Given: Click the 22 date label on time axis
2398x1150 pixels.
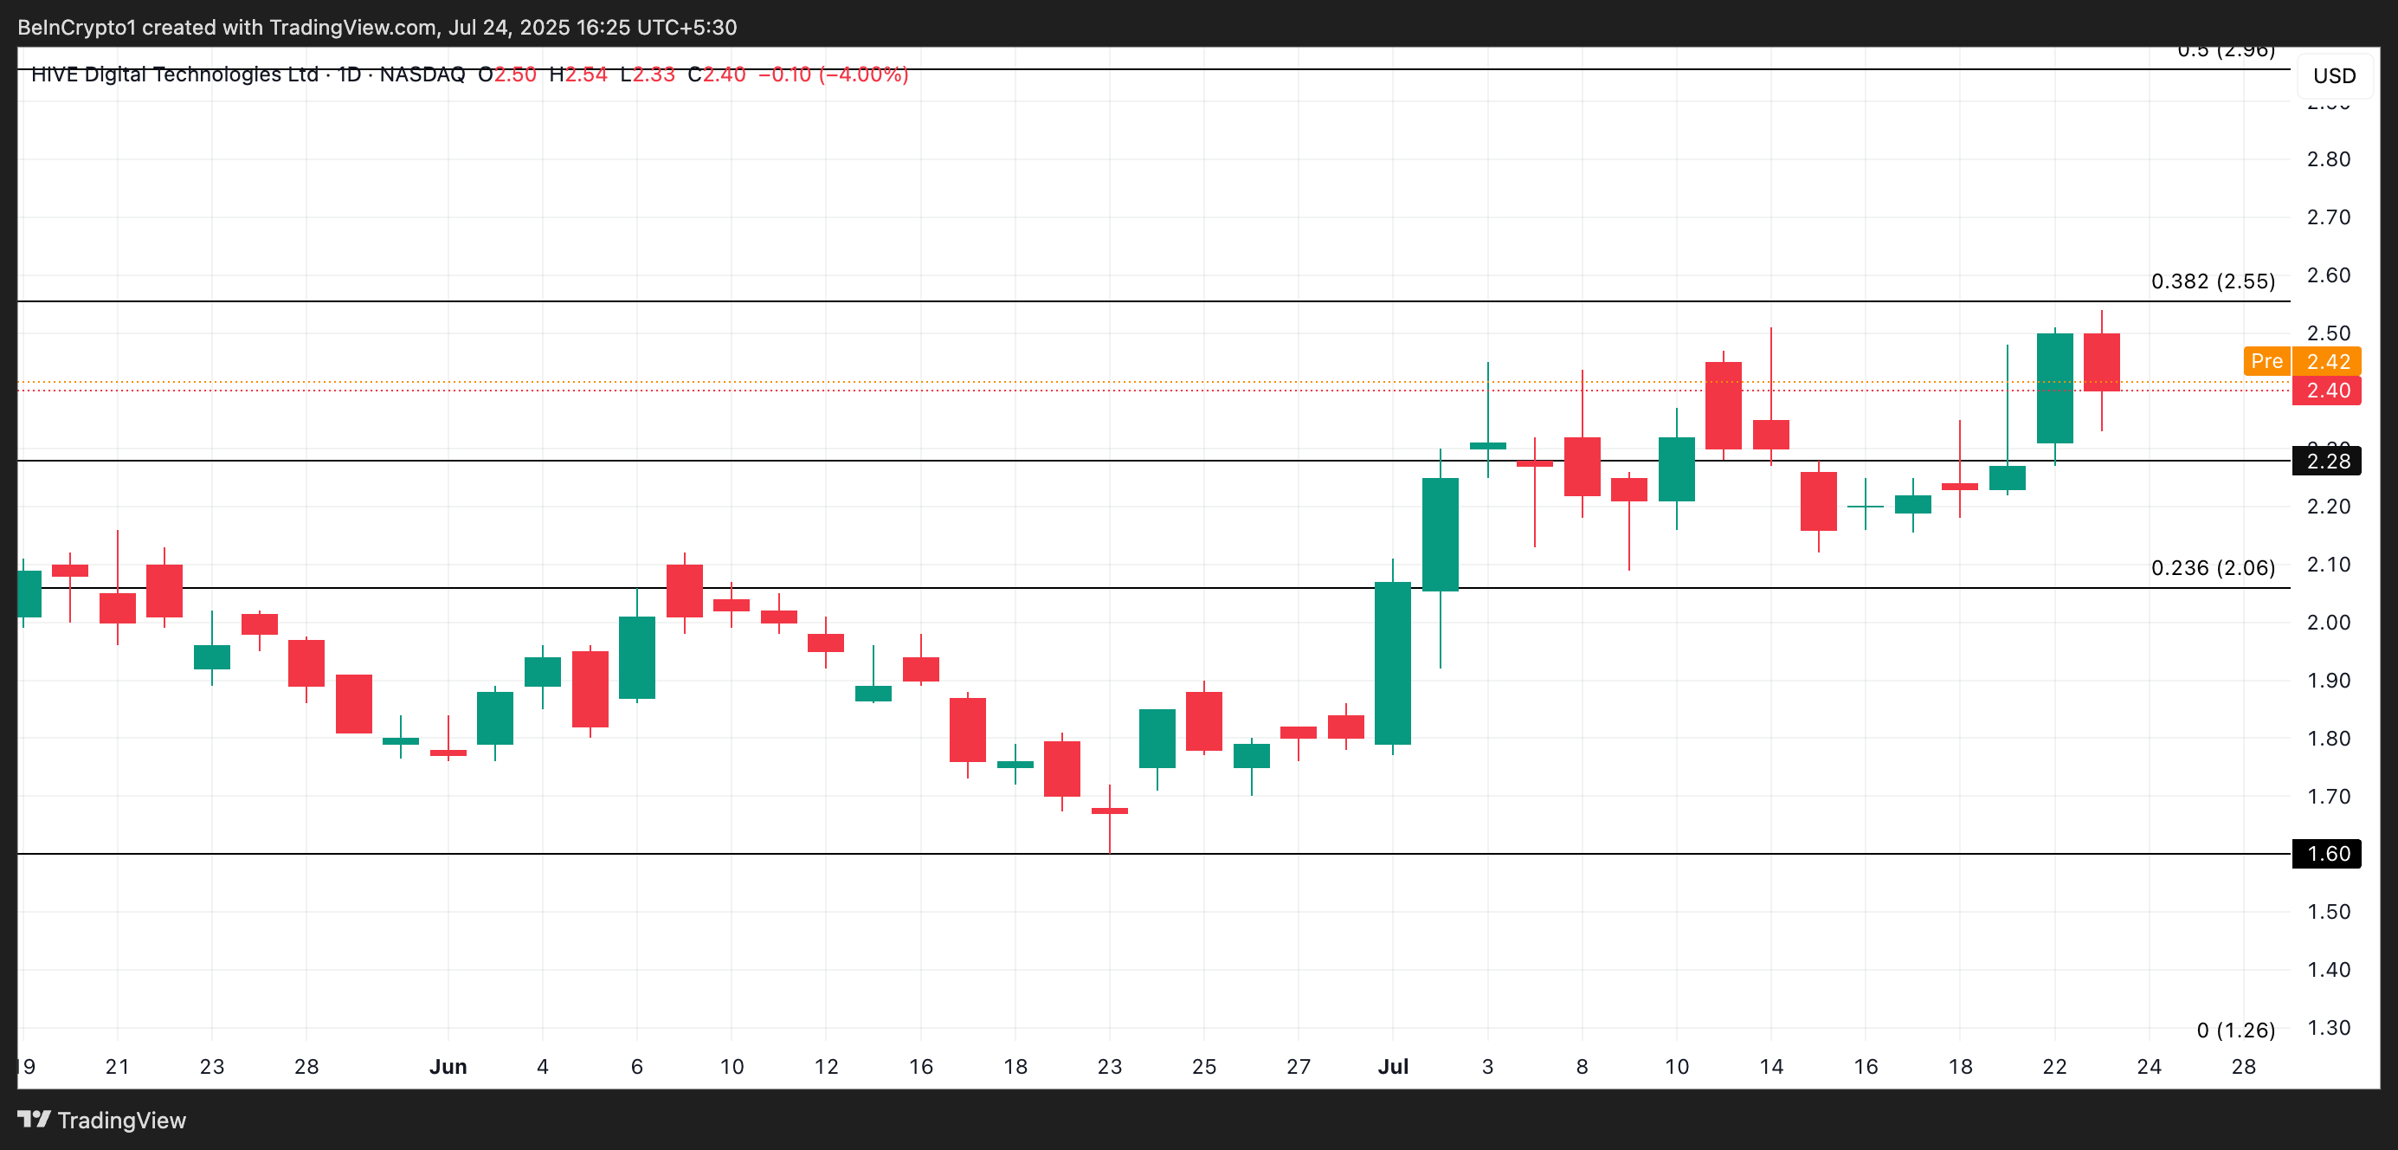Looking at the screenshot, I should [2054, 1066].
